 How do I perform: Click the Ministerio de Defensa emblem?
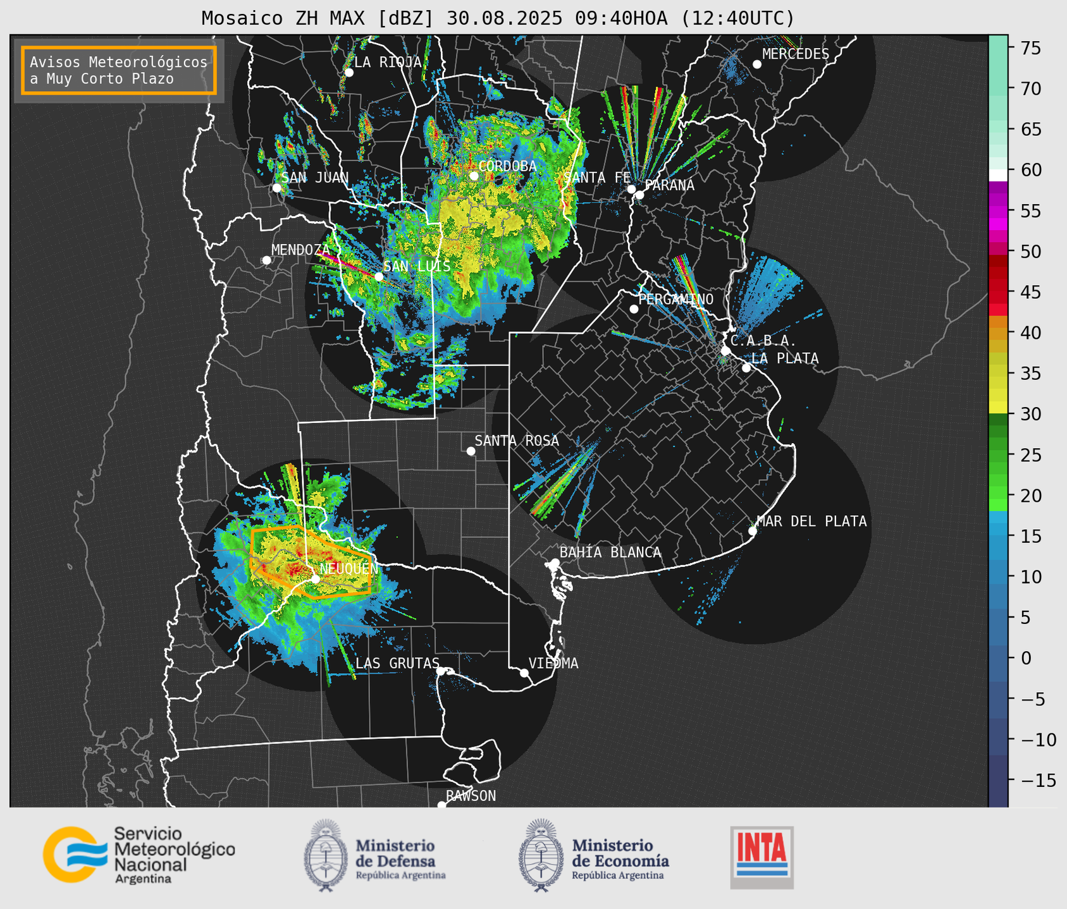[326, 856]
